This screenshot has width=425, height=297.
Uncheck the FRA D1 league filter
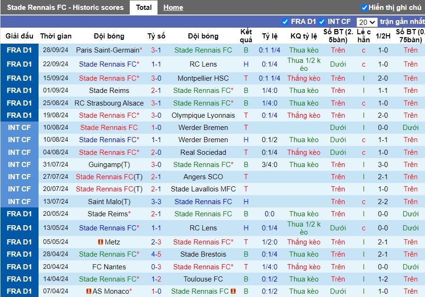pyautogui.click(x=285, y=22)
